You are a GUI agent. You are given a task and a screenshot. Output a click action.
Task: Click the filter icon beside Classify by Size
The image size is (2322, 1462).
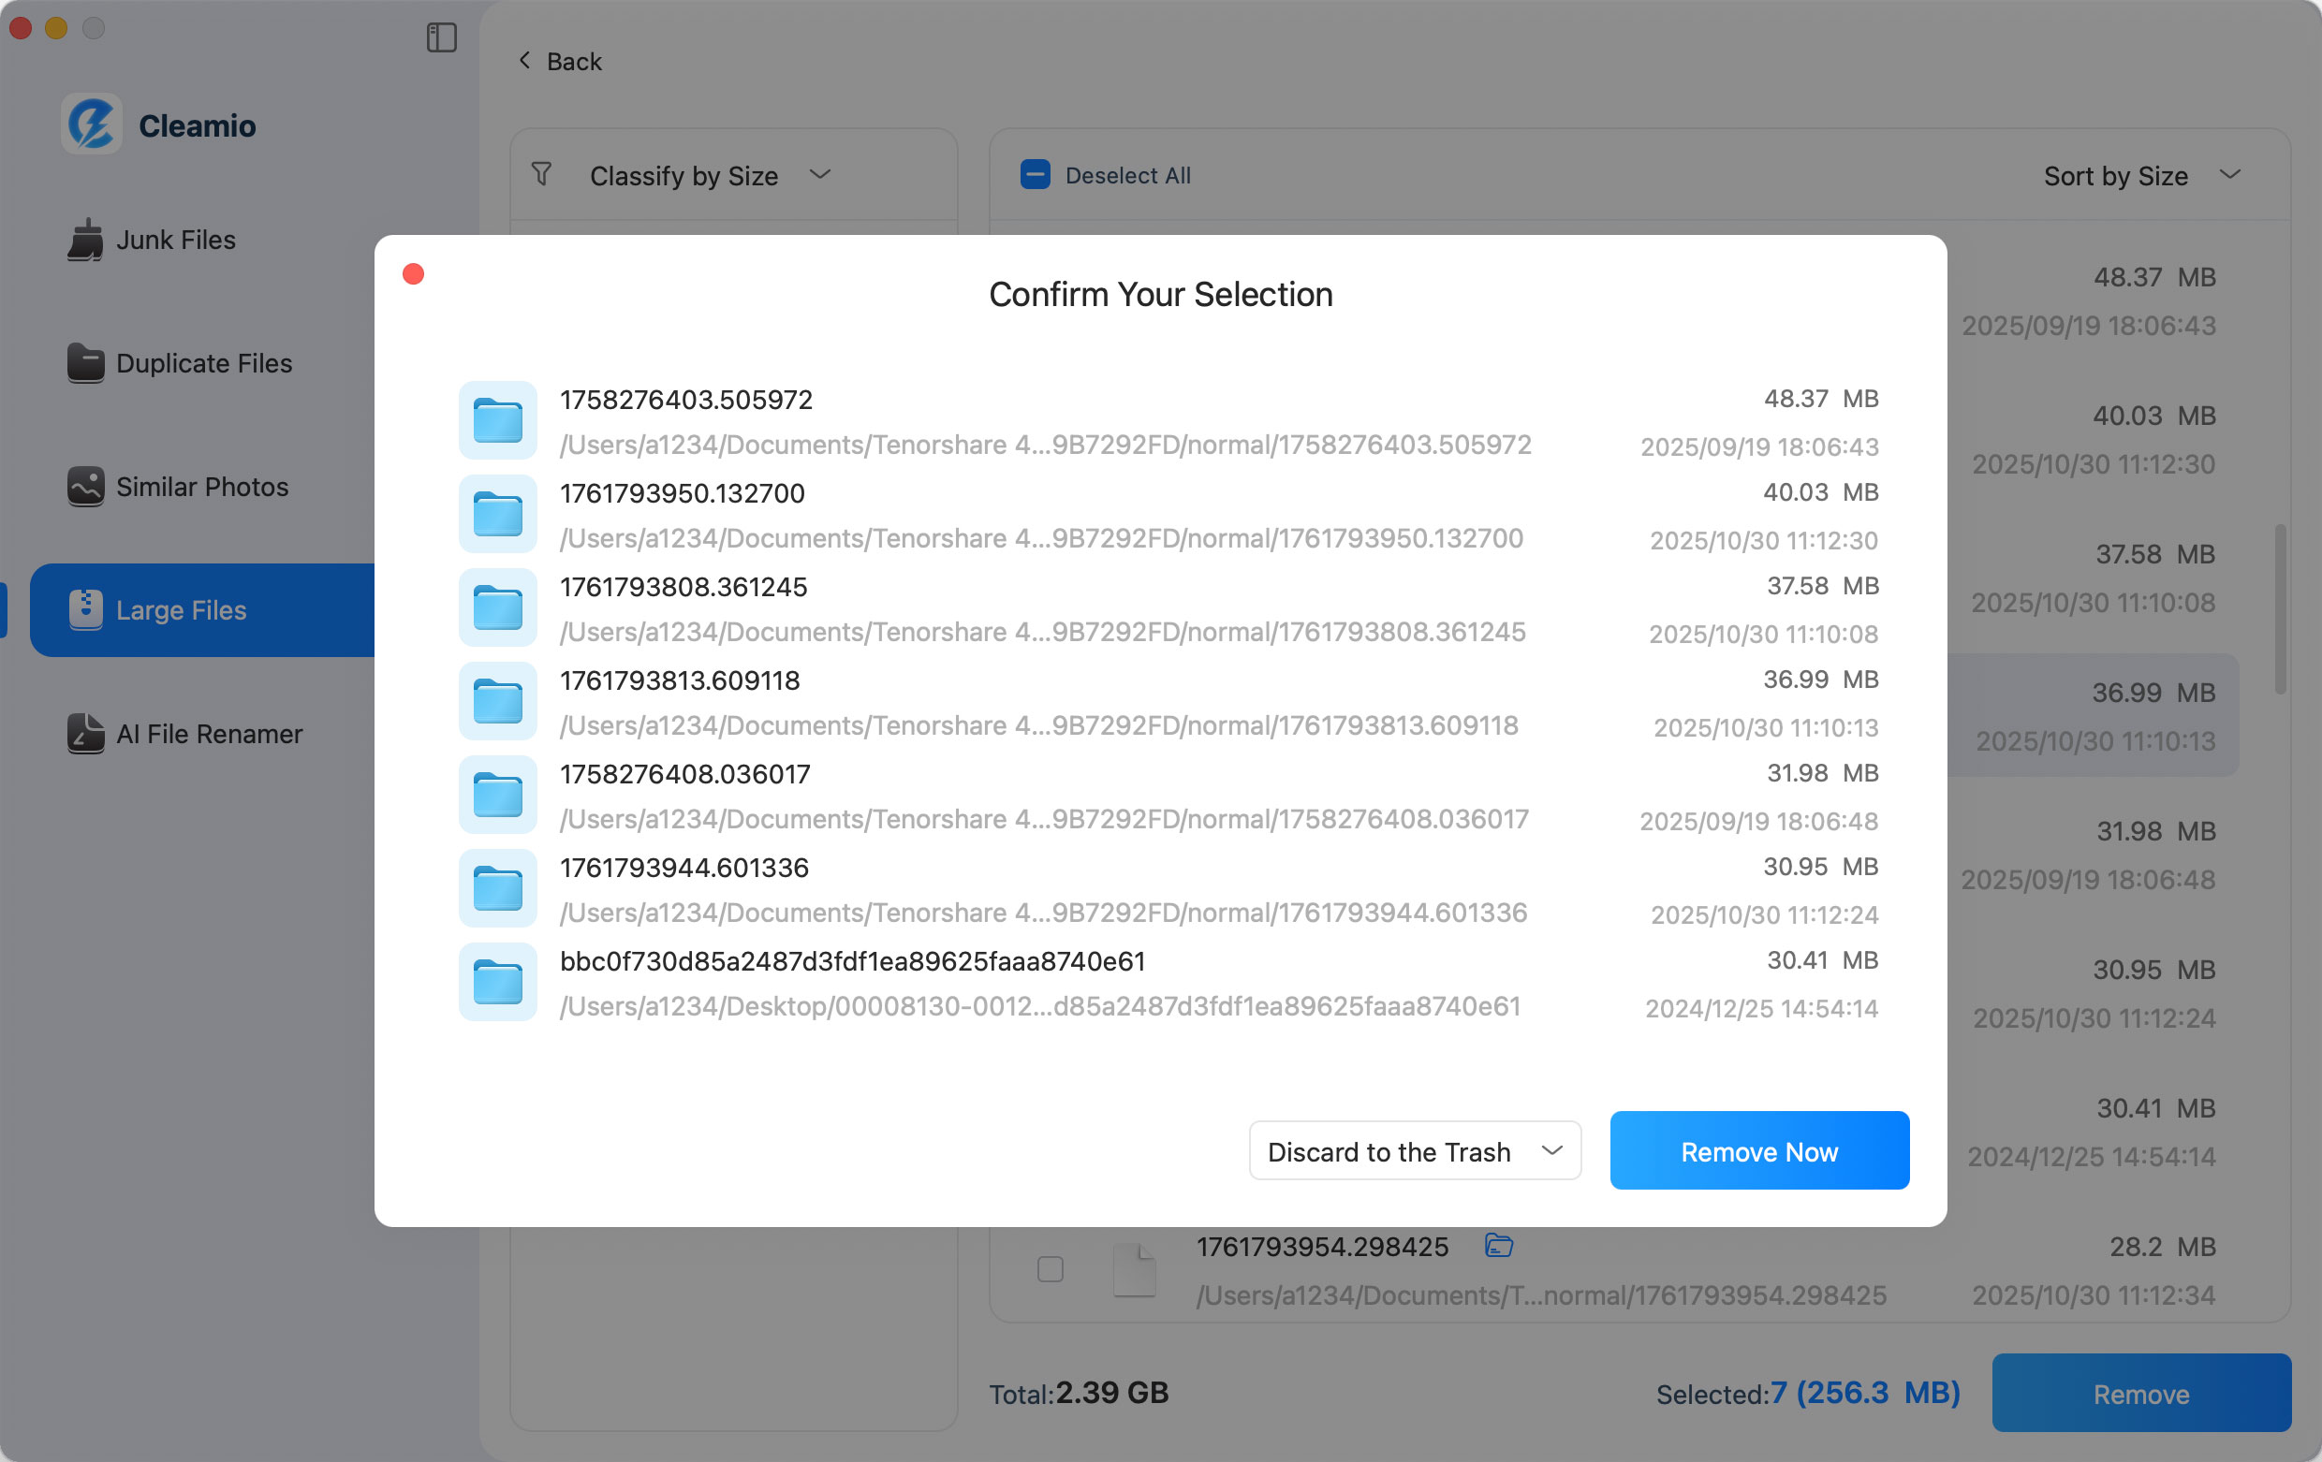pos(542,174)
